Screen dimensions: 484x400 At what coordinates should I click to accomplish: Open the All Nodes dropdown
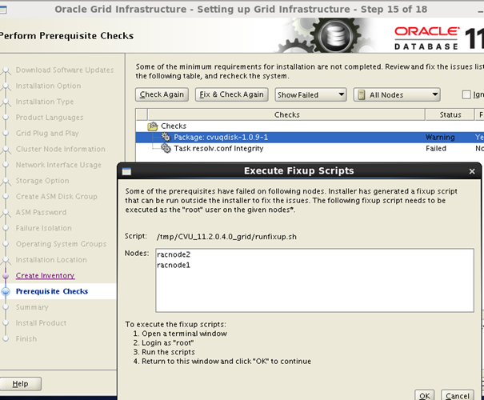tap(397, 94)
